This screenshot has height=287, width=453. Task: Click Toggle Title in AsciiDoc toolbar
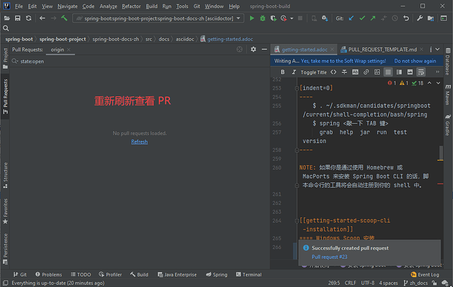pyautogui.click(x=313, y=72)
